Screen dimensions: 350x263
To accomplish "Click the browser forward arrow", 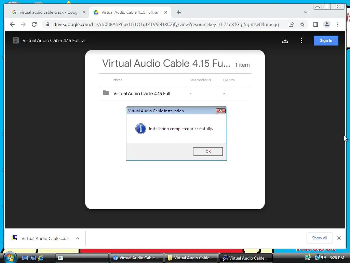I will tap(23, 24).
